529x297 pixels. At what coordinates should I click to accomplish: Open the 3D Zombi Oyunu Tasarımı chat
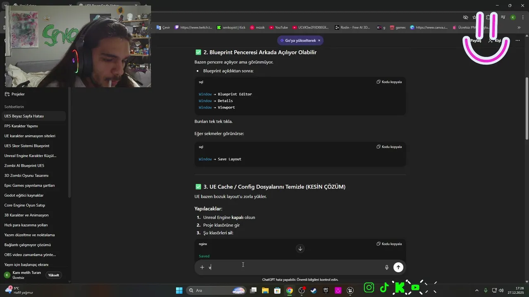point(33,176)
